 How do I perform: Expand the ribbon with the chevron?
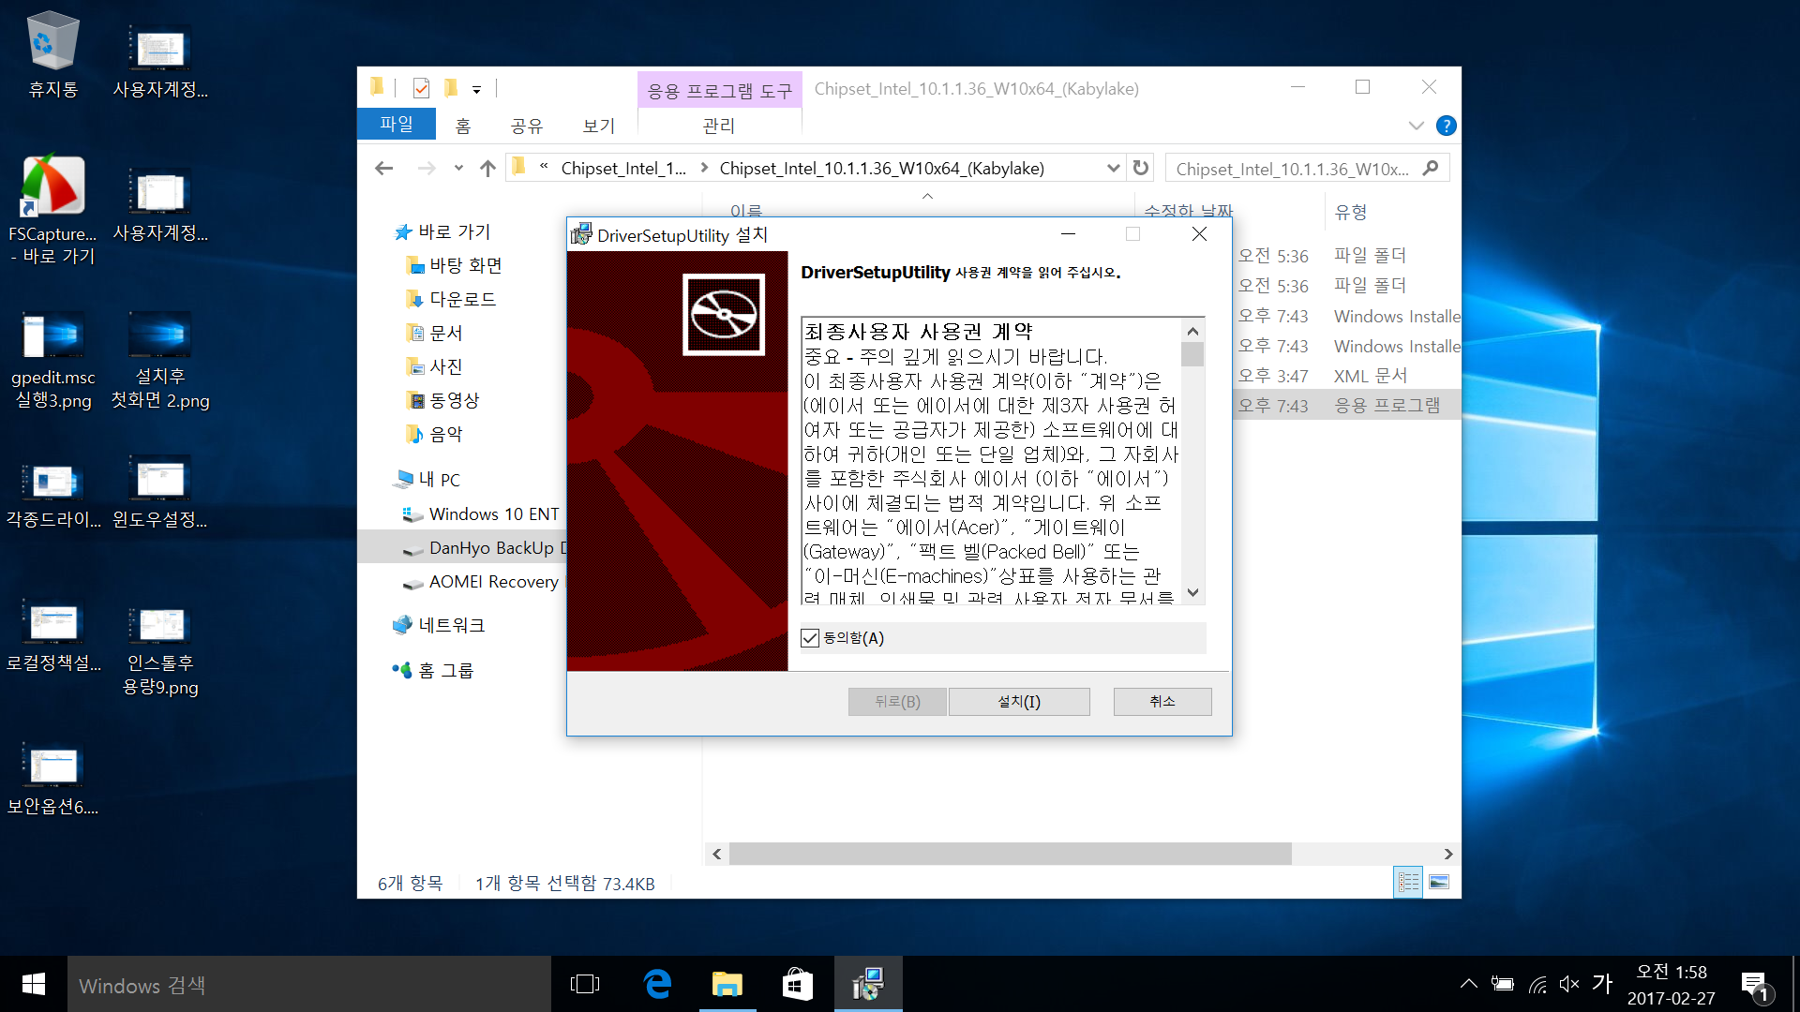[x=1416, y=126]
